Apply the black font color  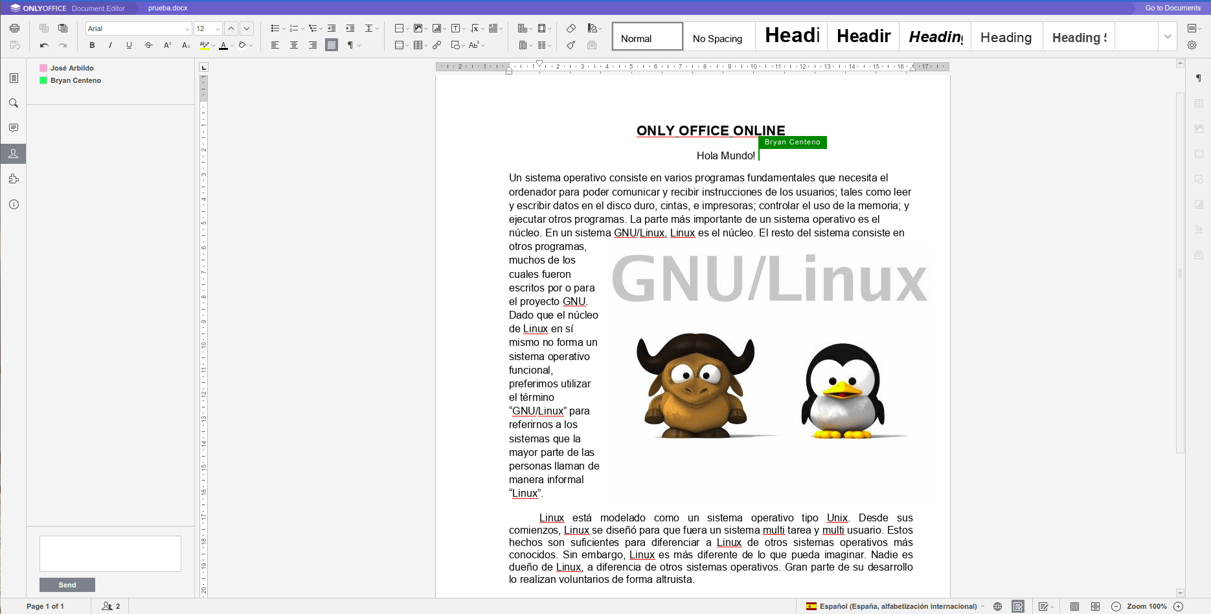(x=223, y=45)
